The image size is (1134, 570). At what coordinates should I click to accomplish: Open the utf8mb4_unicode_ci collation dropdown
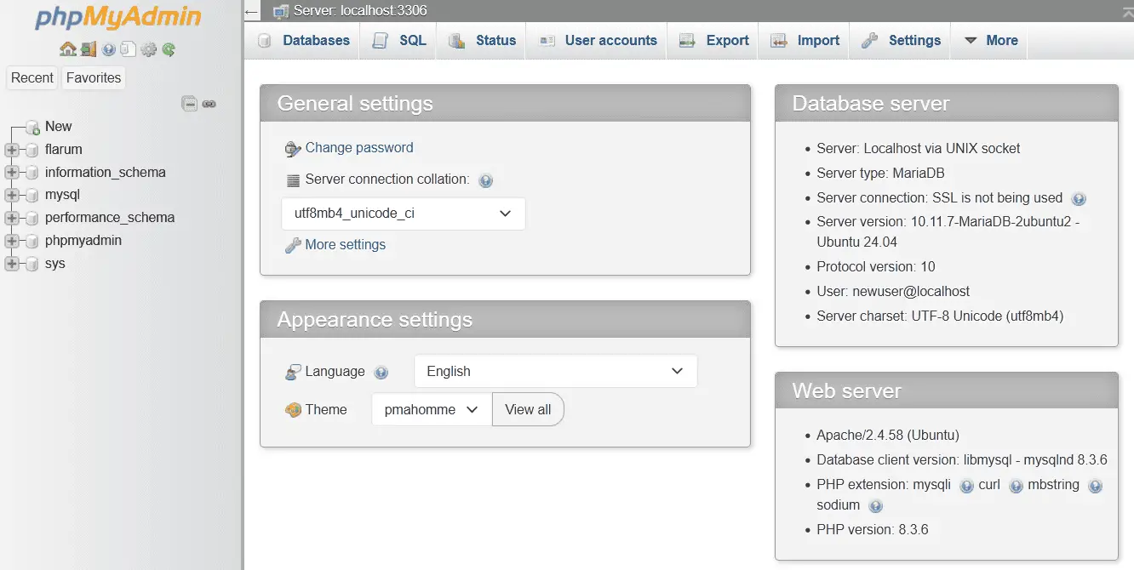click(404, 214)
